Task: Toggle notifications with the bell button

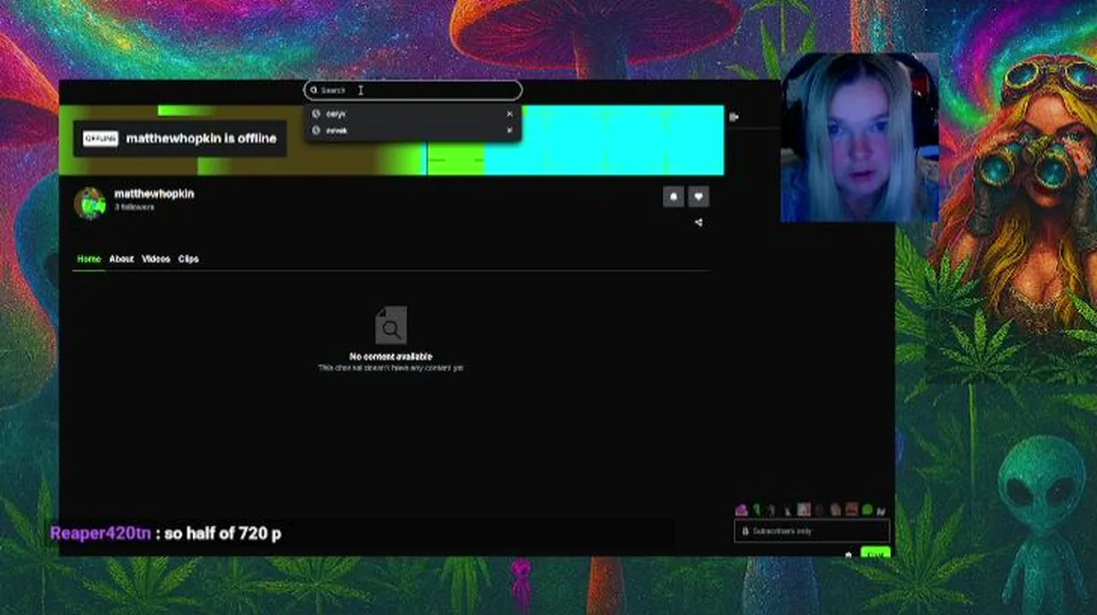Action: [673, 197]
